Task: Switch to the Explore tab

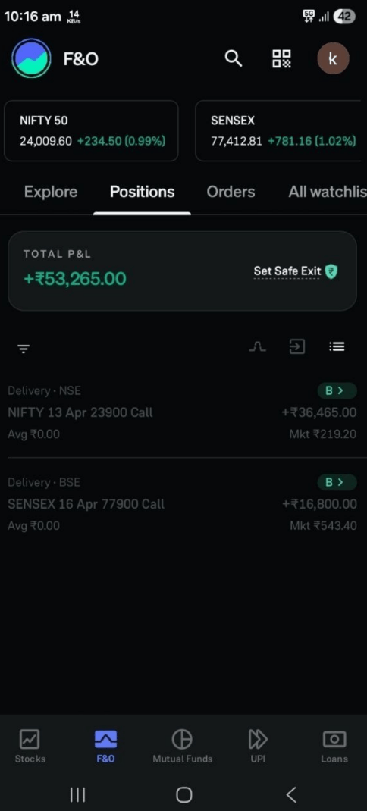Action: click(x=51, y=192)
